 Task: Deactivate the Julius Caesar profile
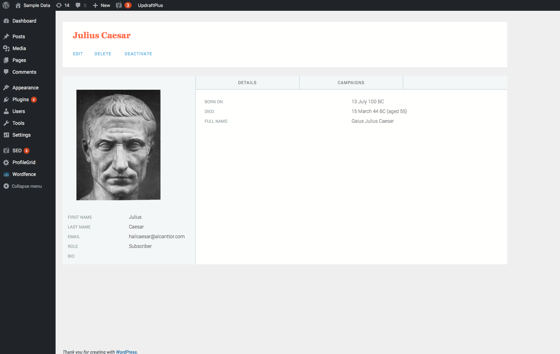tap(138, 54)
